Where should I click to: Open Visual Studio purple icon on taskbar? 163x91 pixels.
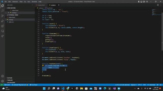point(114,88)
